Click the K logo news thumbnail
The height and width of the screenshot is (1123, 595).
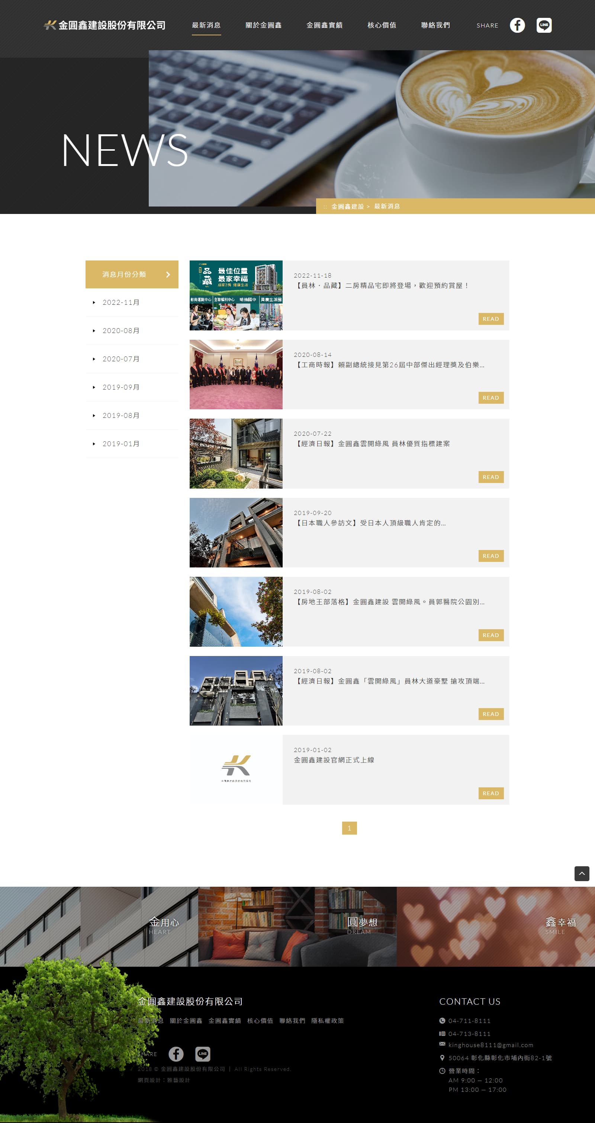coord(236,769)
